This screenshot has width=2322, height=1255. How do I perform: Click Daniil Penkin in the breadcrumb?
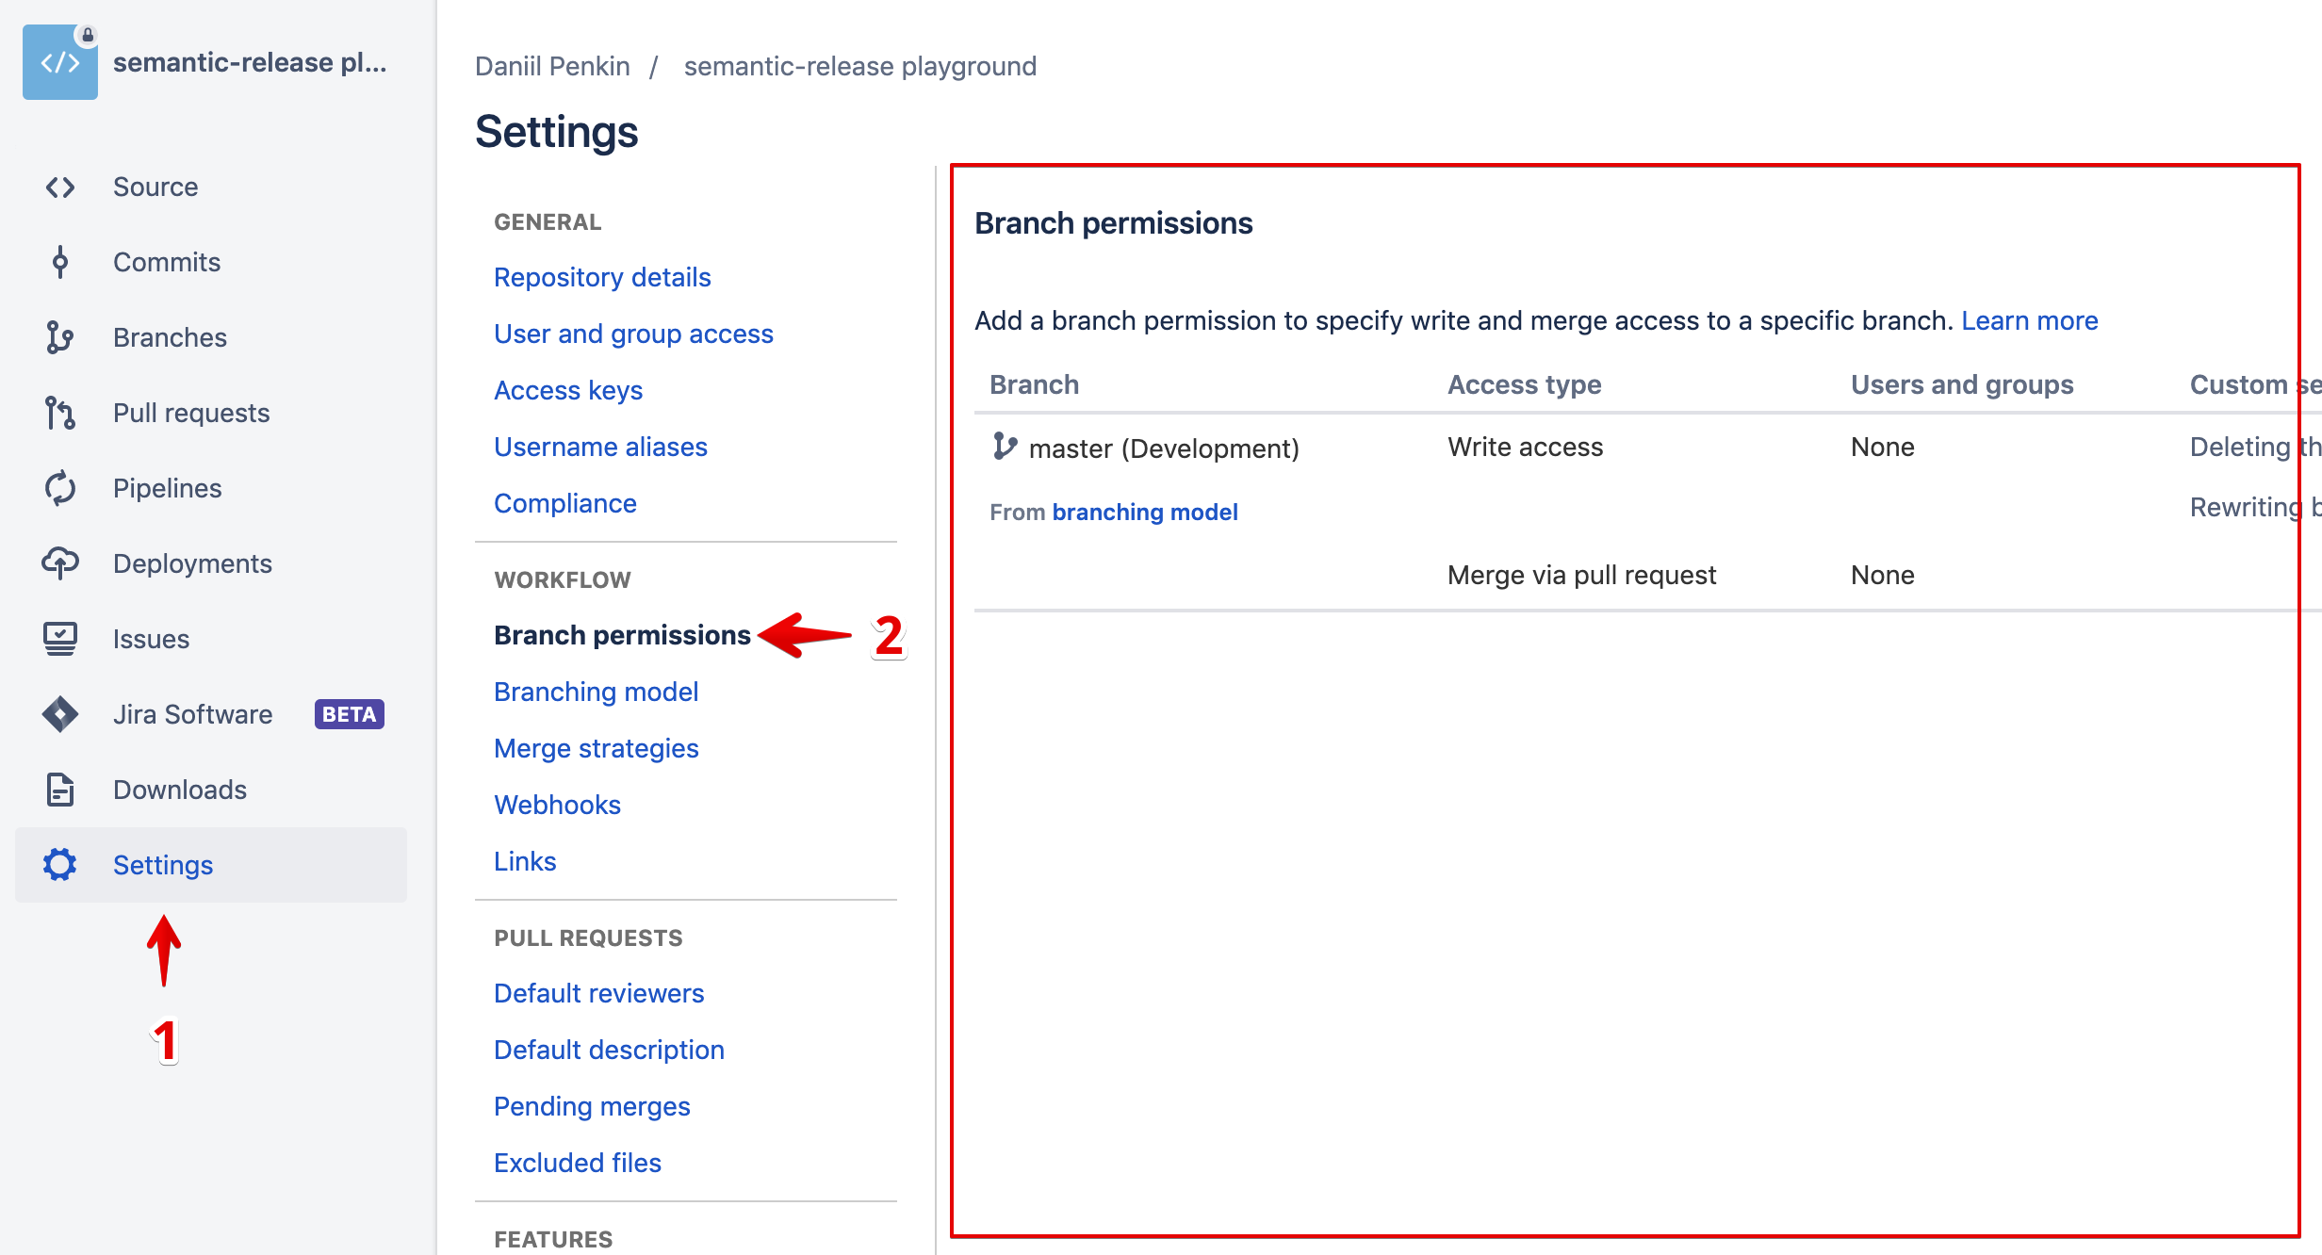point(552,66)
